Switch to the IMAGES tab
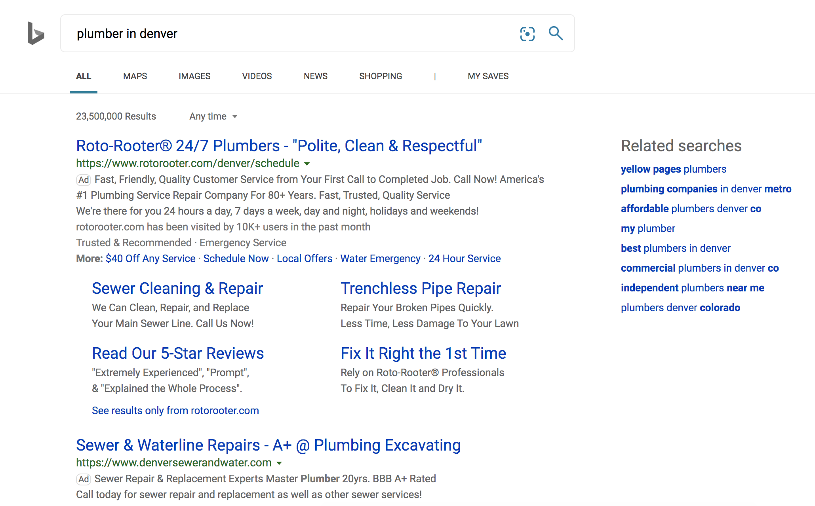Viewport: 815px width, 506px height. coord(194,76)
